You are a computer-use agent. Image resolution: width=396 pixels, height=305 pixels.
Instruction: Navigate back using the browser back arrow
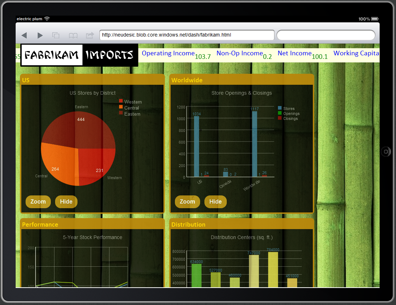point(24,35)
